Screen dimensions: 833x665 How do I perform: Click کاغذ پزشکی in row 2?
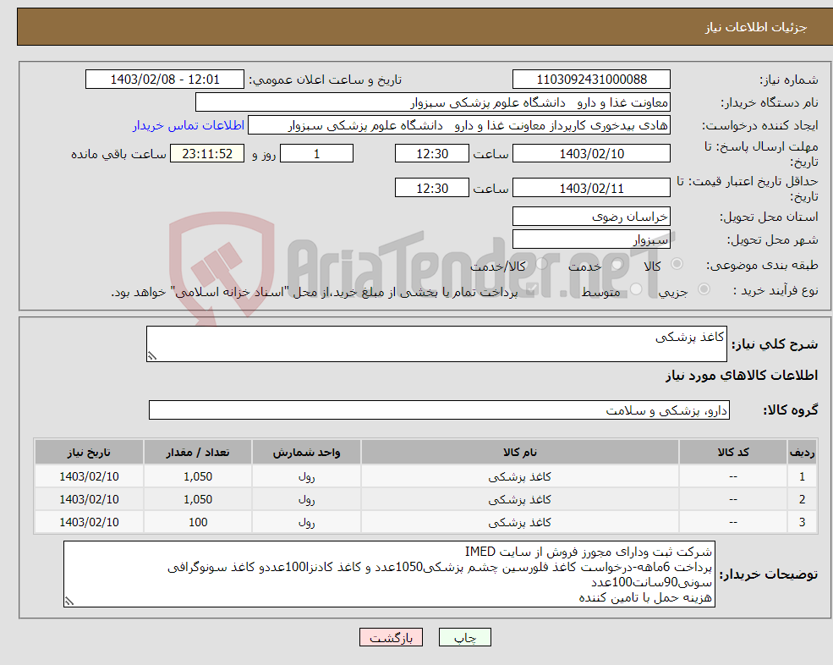pos(519,500)
